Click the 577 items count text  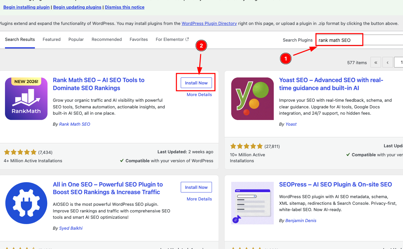coord(357,62)
